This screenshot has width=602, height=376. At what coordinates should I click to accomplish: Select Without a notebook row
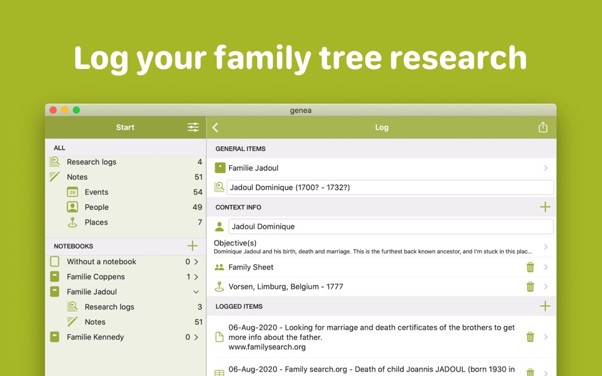point(125,261)
